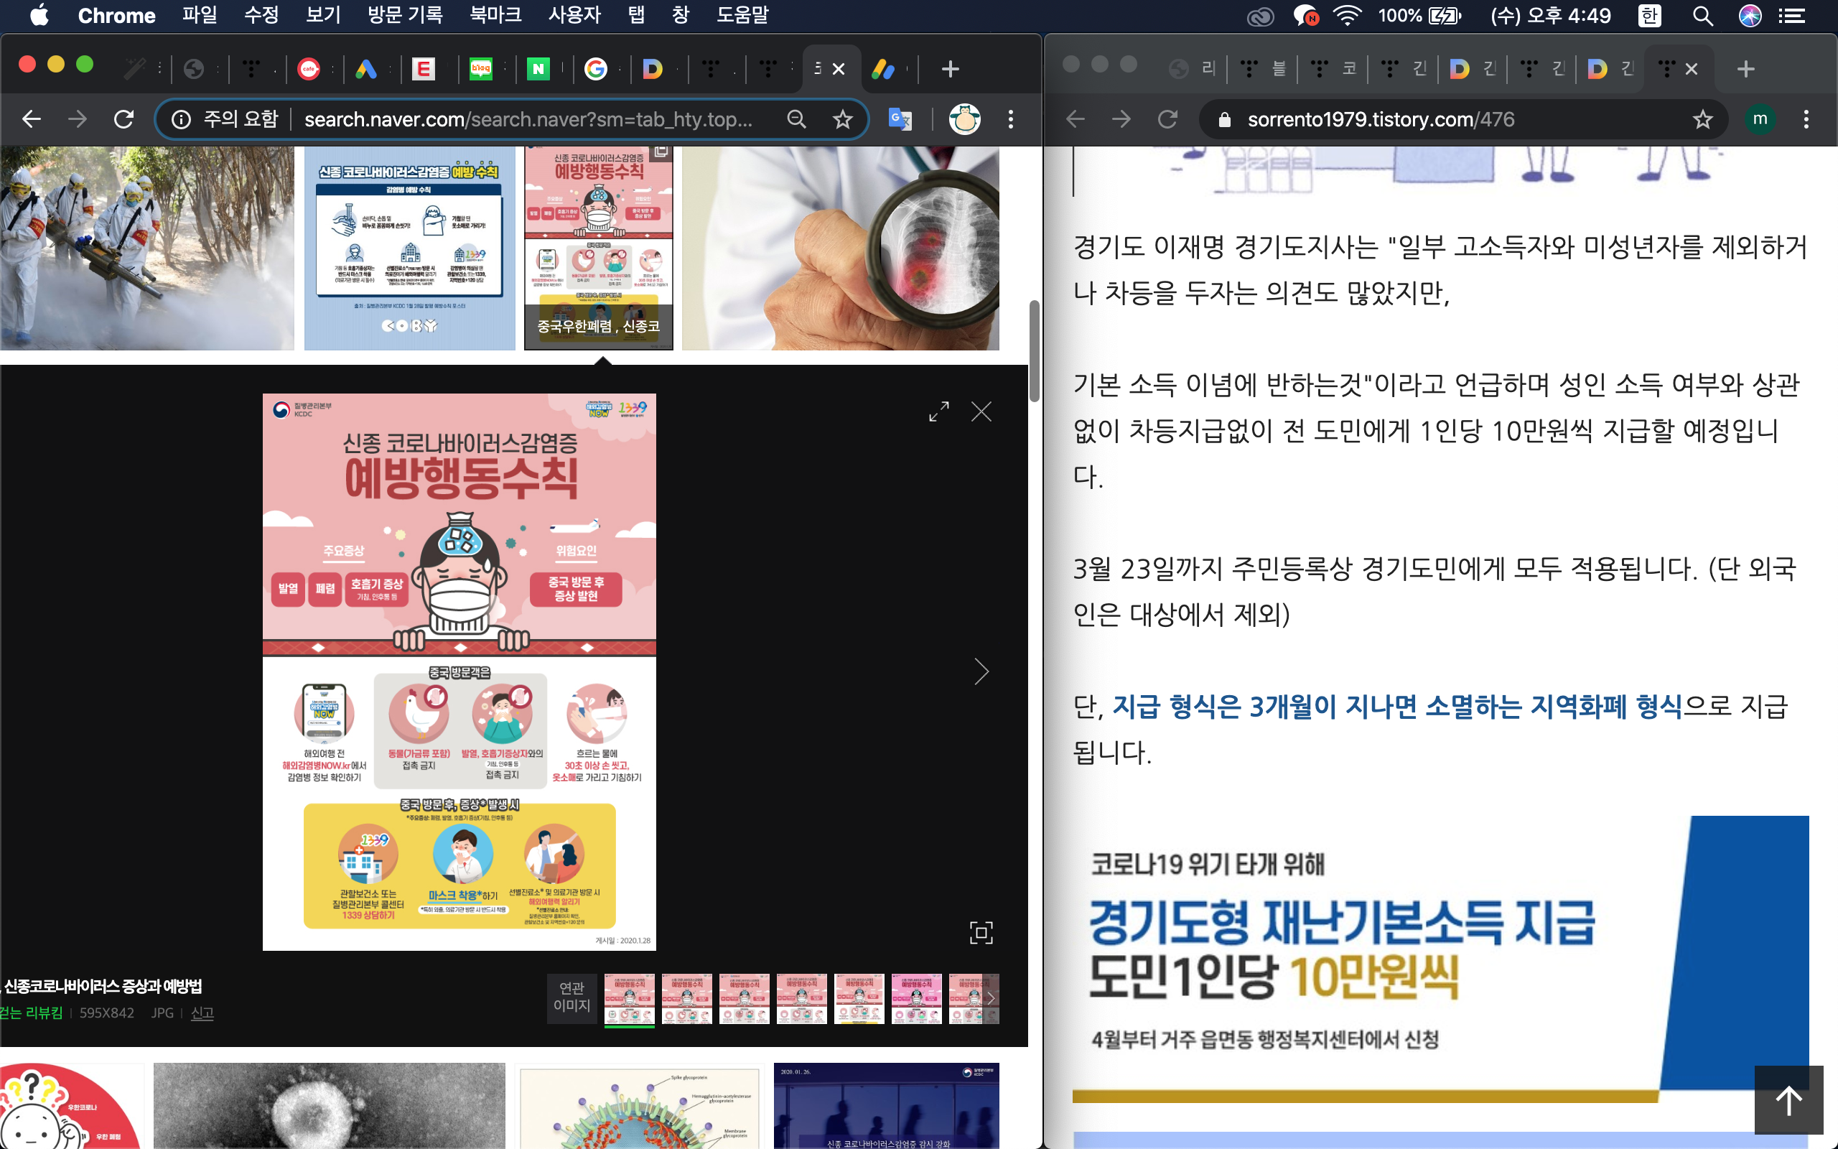Select the third related image thumbnail
Image resolution: width=1838 pixels, height=1149 pixels.
(744, 998)
